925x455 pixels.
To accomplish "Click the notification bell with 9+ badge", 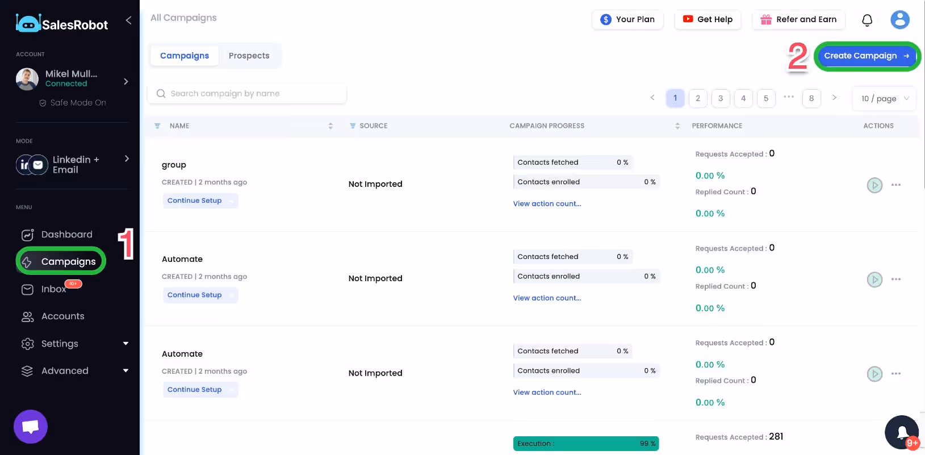I will point(902,432).
